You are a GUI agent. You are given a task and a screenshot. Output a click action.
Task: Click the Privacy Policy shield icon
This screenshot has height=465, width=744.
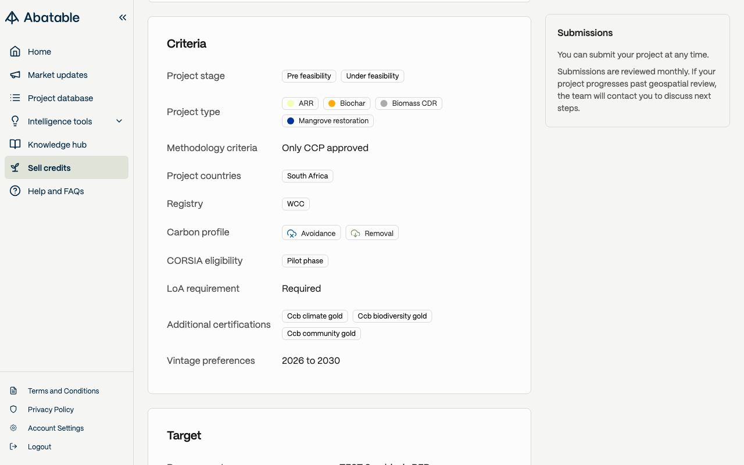pyautogui.click(x=13, y=410)
